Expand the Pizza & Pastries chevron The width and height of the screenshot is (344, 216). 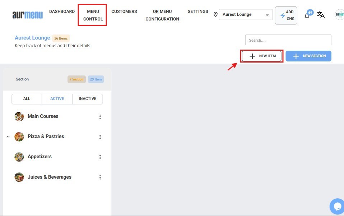8,137
